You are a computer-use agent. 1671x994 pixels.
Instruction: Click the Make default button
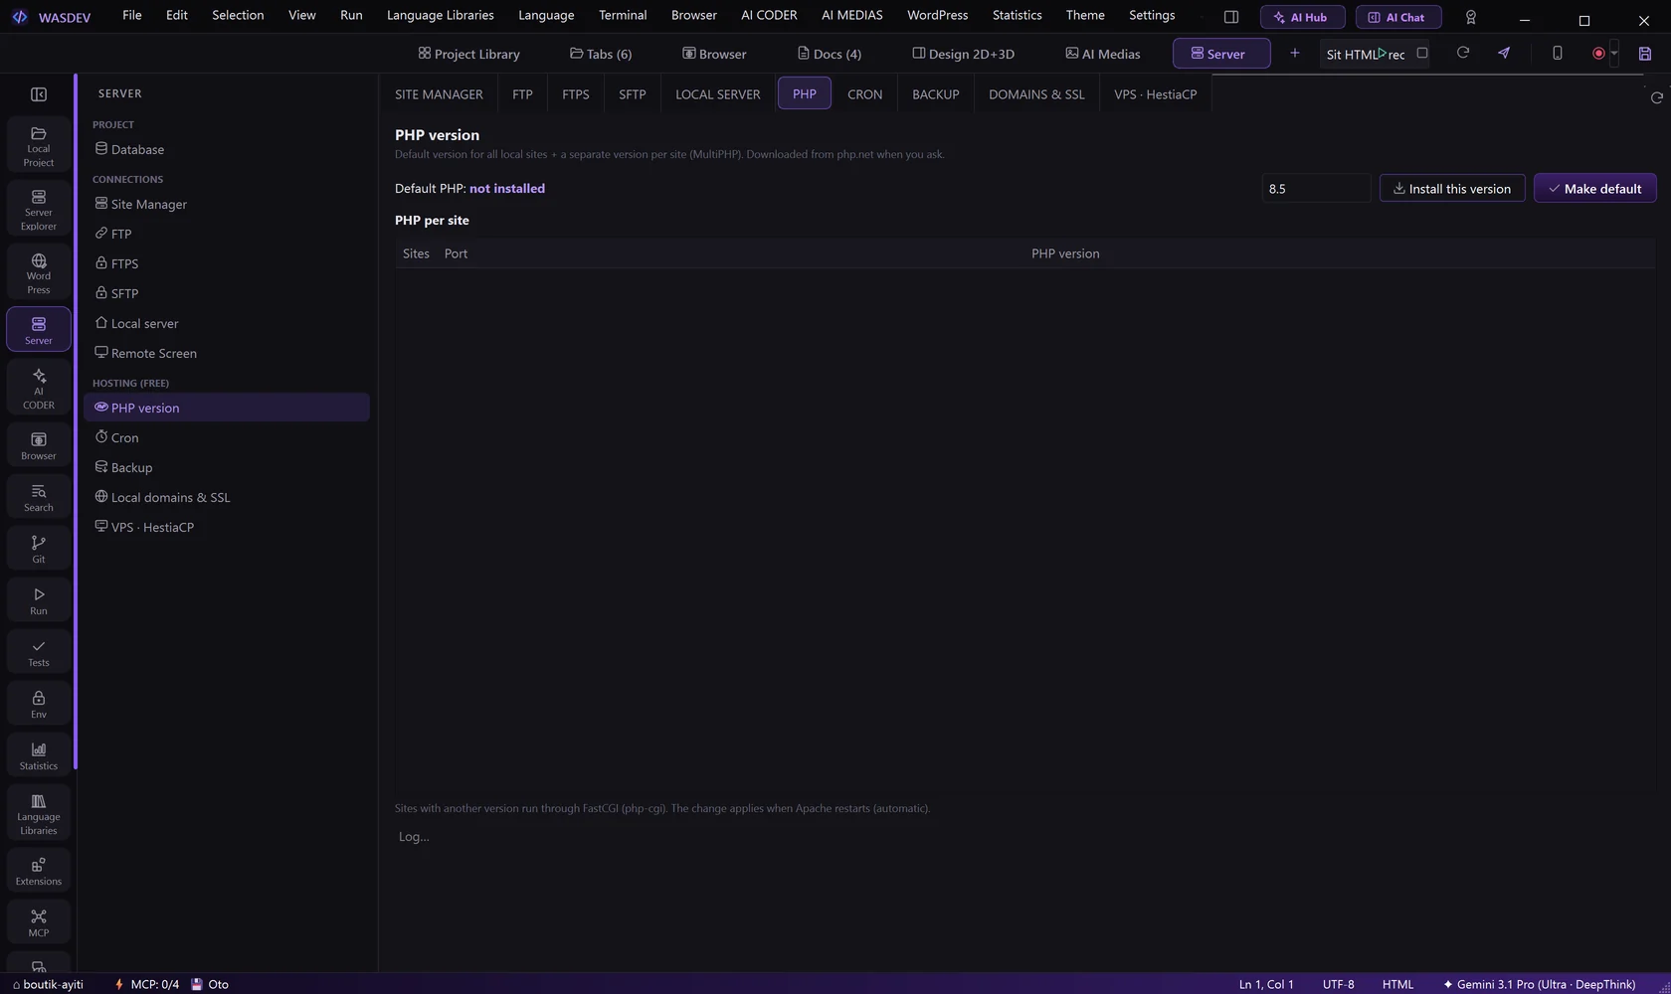point(1594,188)
